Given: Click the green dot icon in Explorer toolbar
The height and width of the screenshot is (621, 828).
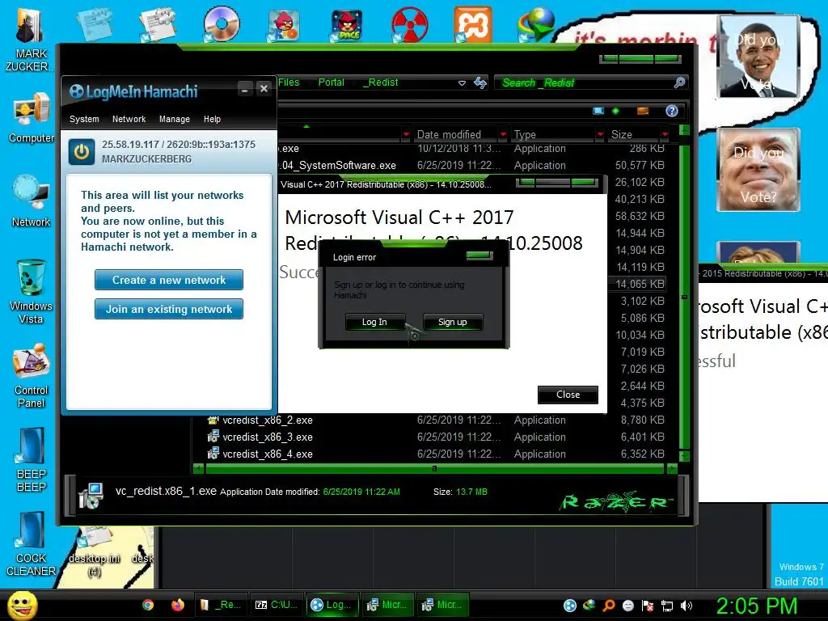Looking at the screenshot, I should tap(615, 111).
